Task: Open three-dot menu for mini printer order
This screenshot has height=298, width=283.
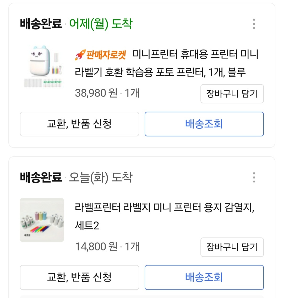Action: coord(254,24)
